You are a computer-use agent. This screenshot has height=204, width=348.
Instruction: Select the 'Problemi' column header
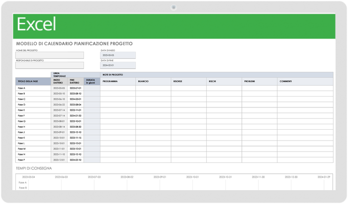click(260, 81)
